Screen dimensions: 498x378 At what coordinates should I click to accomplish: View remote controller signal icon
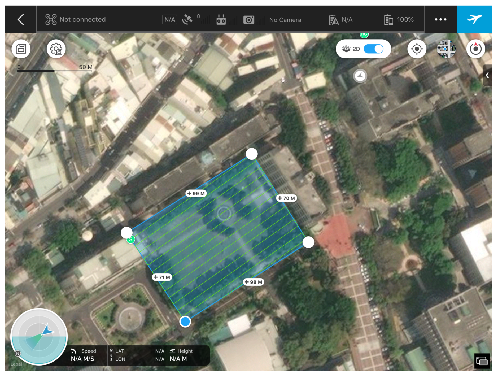[x=221, y=20]
